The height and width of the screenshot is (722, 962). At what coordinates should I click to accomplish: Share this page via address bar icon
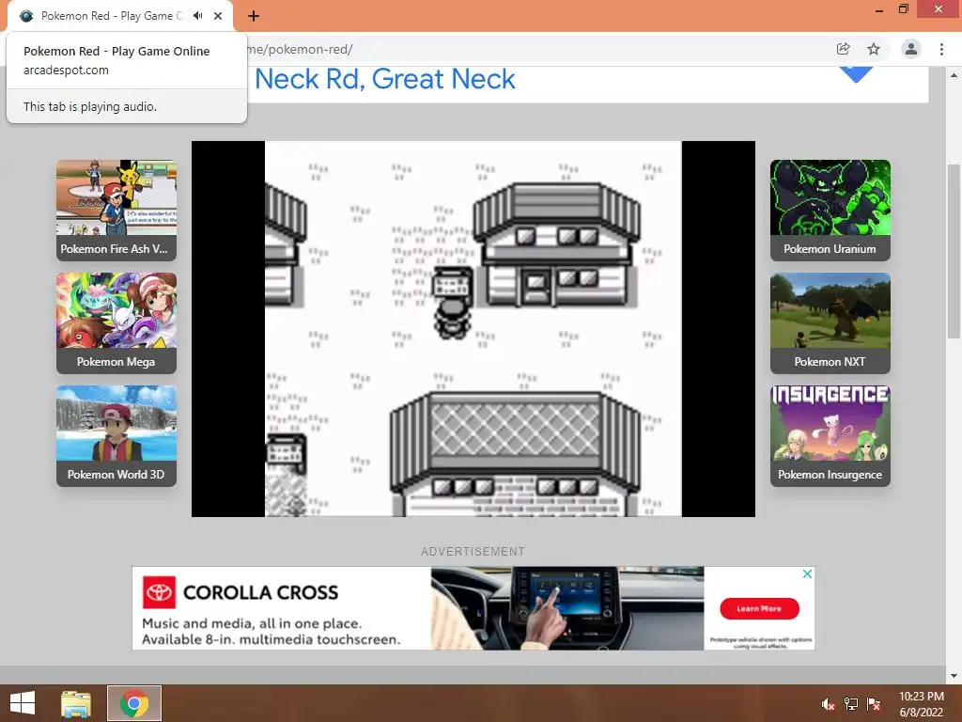click(844, 49)
